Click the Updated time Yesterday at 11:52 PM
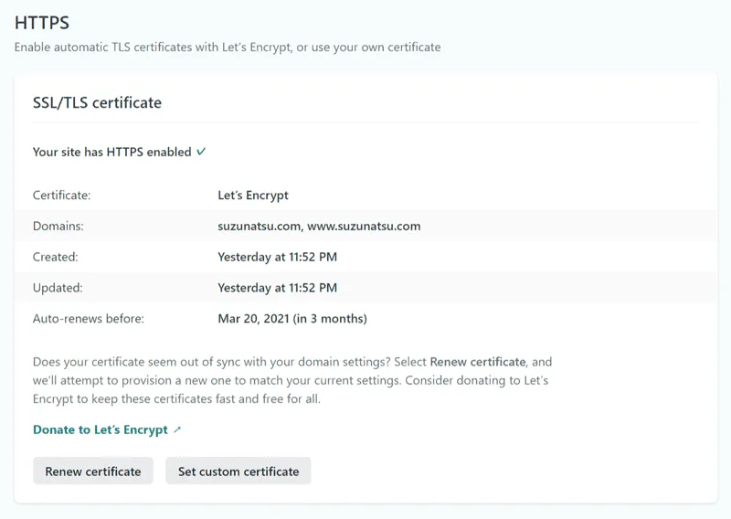 [278, 288]
